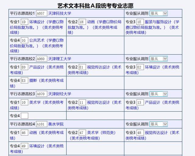Image resolution: width=195 pixels, height=156 pixels.
Task: Click 天津财经大学 major text 美术学
Action: tap(35, 102)
